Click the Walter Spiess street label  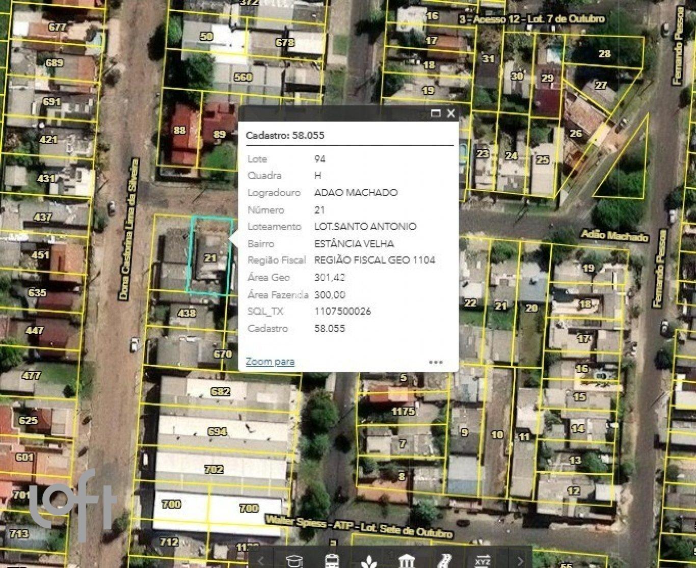359,526
